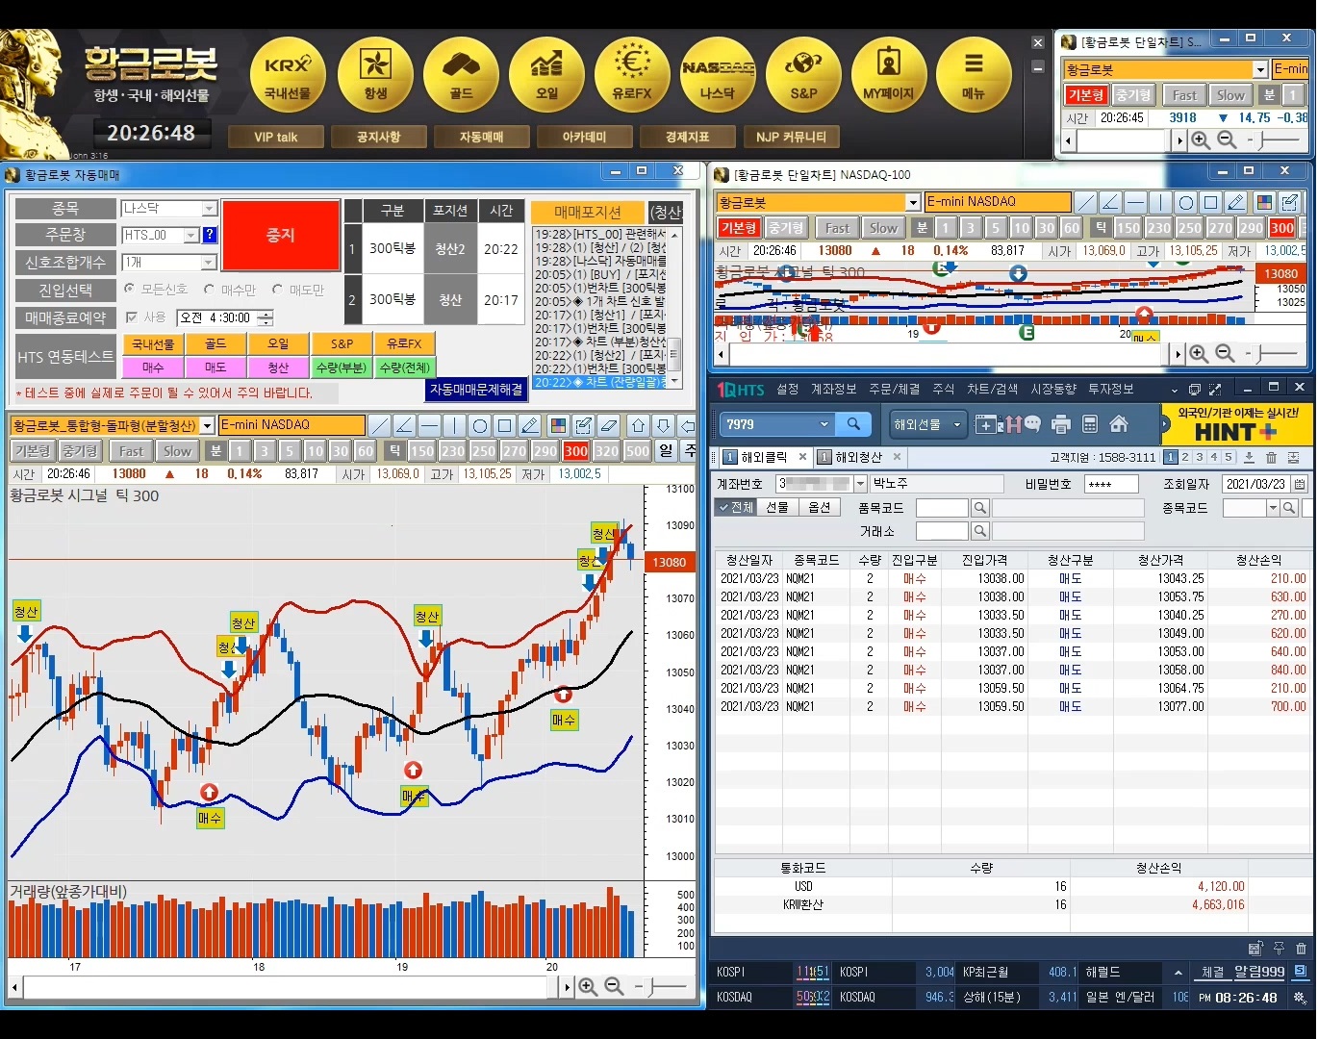Zoom in on NASDAQ-100 단일차트 window
Screen dimensions: 1318x1039
[x=1199, y=354]
